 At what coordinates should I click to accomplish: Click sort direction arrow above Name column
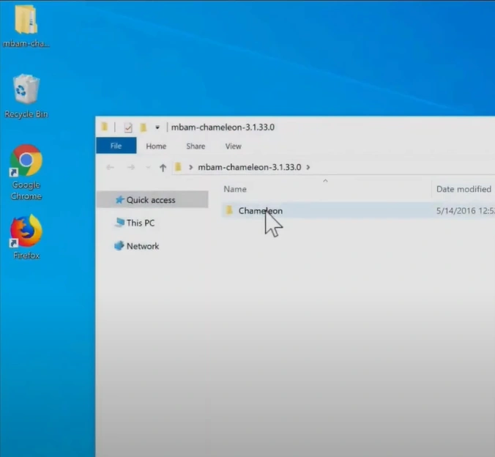[x=325, y=181]
